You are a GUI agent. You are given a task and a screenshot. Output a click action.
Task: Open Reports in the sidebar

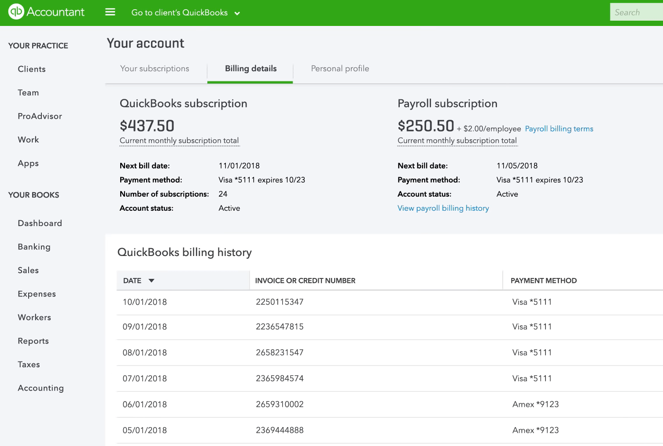(x=33, y=341)
